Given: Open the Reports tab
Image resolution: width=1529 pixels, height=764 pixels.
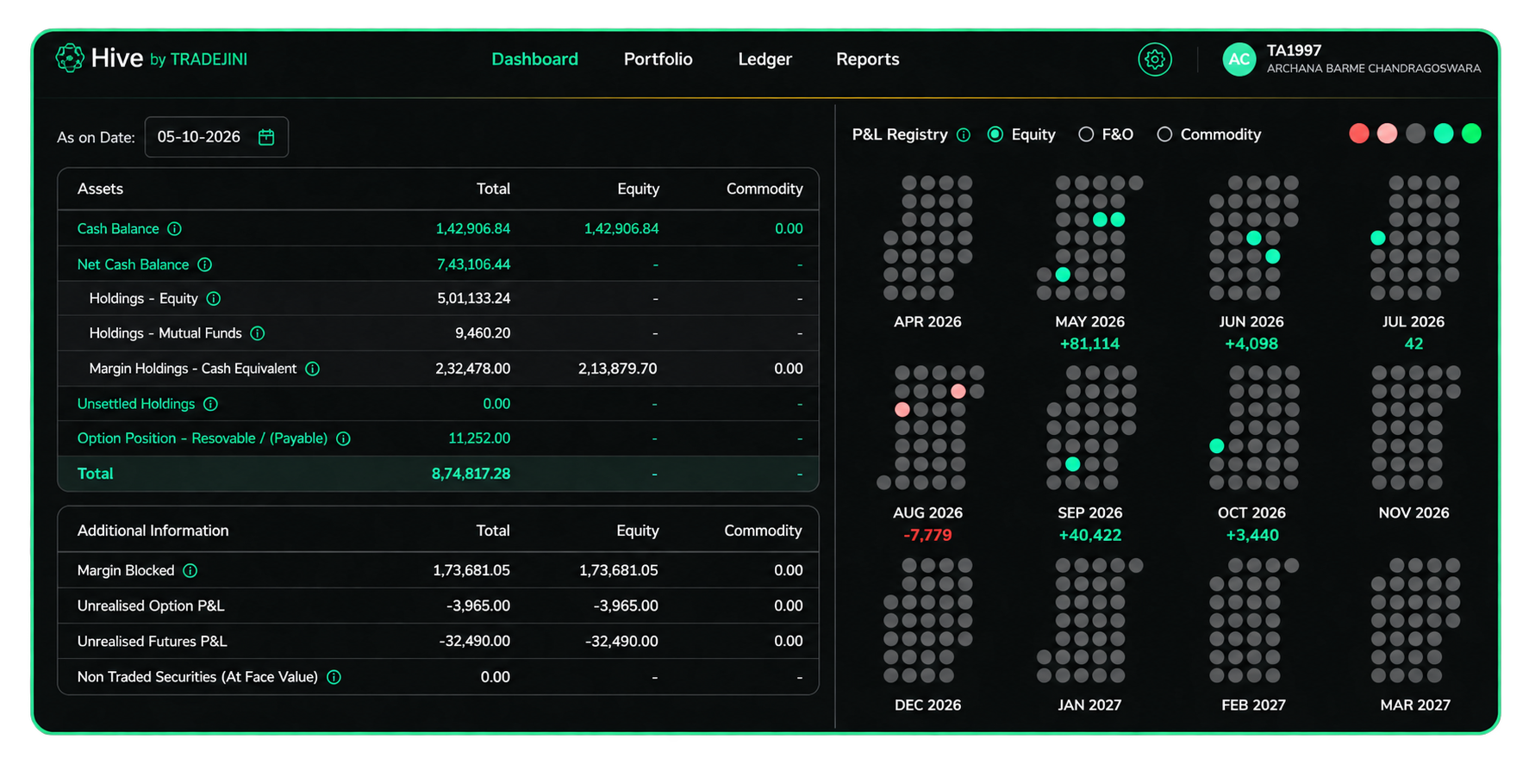Looking at the screenshot, I should (x=867, y=59).
